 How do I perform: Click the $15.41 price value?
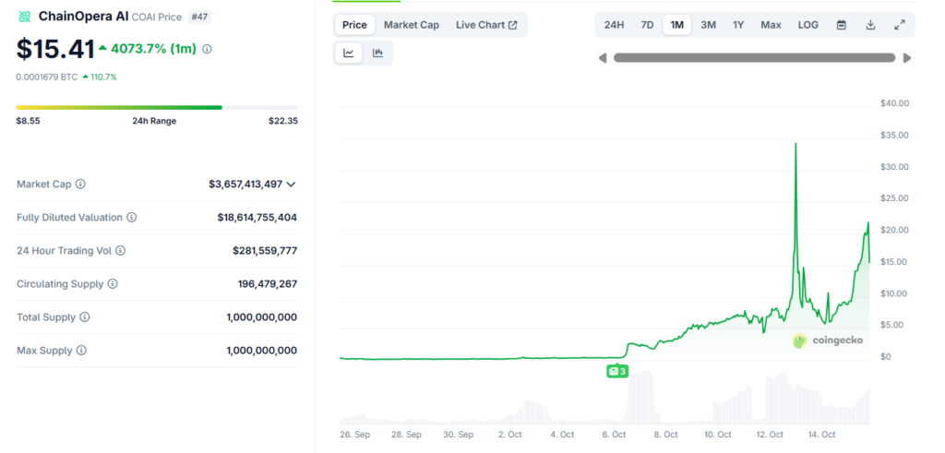(x=55, y=50)
